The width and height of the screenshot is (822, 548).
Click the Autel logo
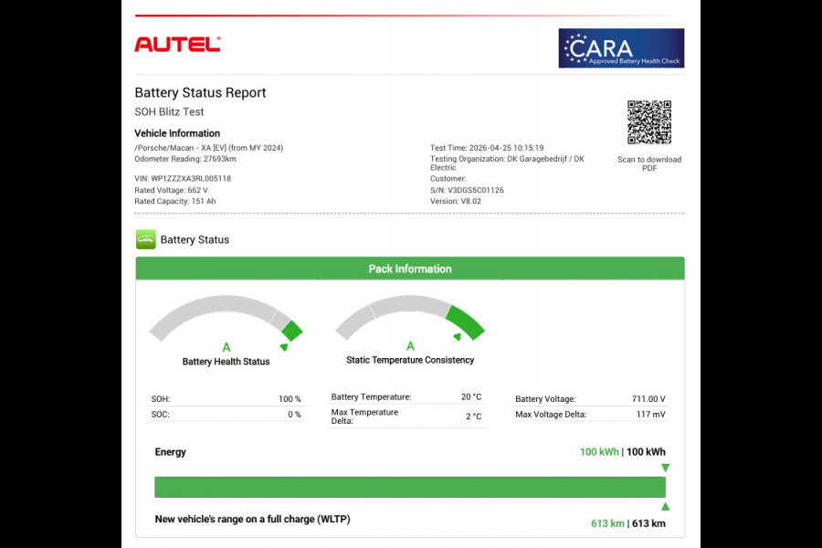coord(177,44)
